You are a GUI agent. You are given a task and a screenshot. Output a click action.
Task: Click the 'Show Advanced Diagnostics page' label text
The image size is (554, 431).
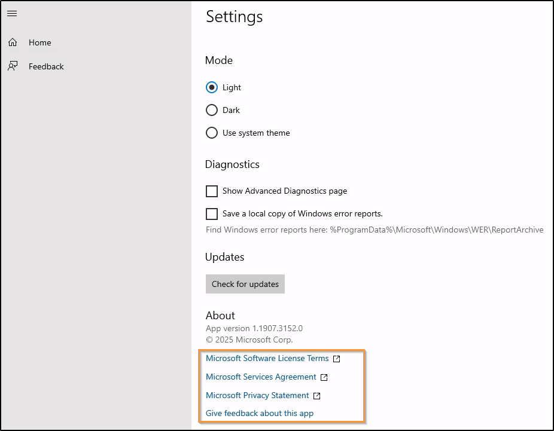pyautogui.click(x=285, y=191)
